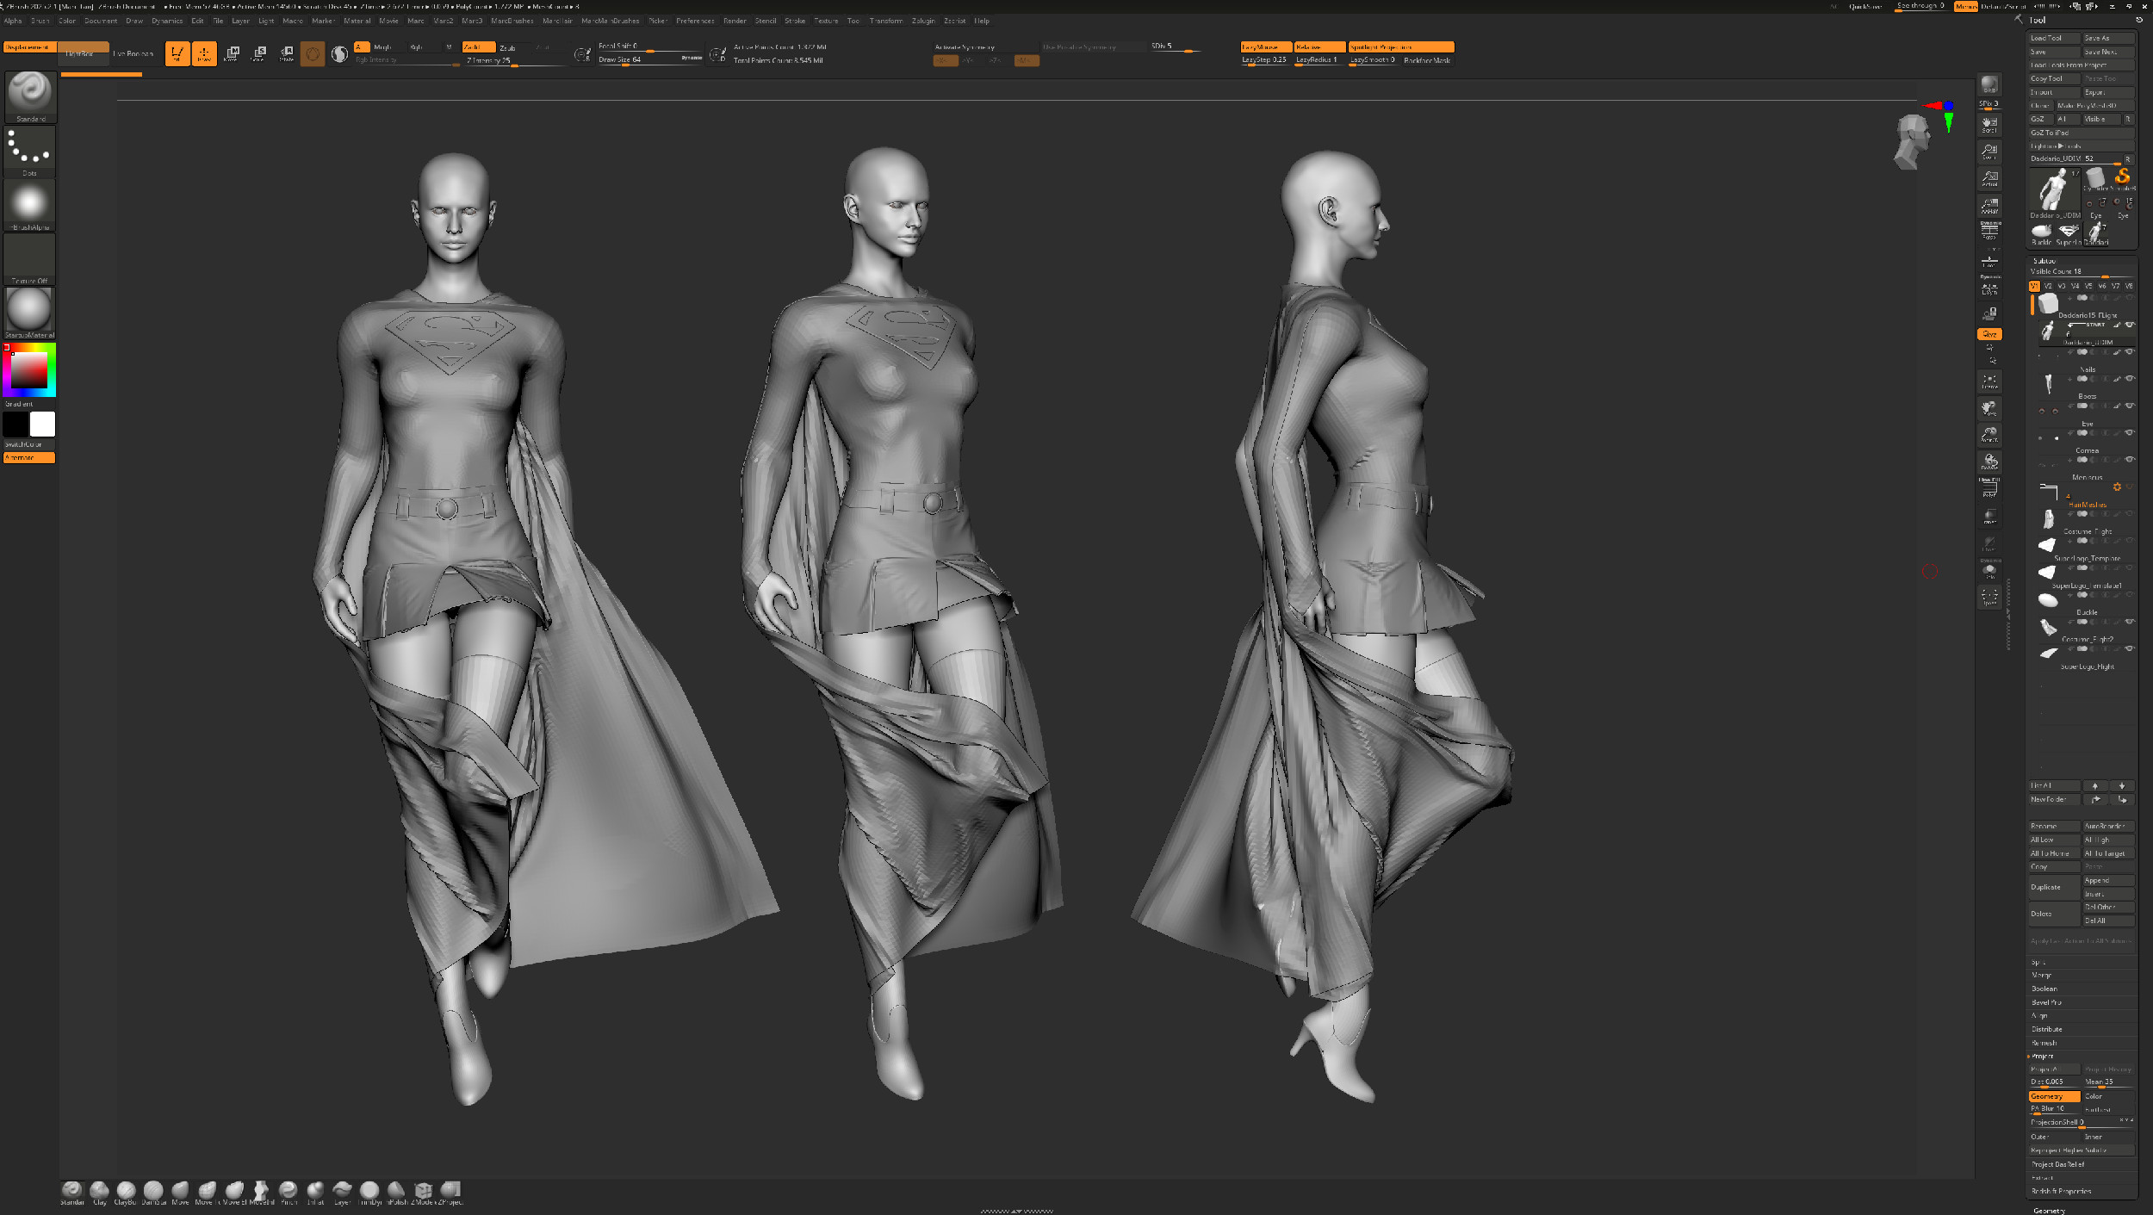The height and width of the screenshot is (1215, 2153).
Task: Open the Dots stroke type picker
Action: (x=30, y=152)
